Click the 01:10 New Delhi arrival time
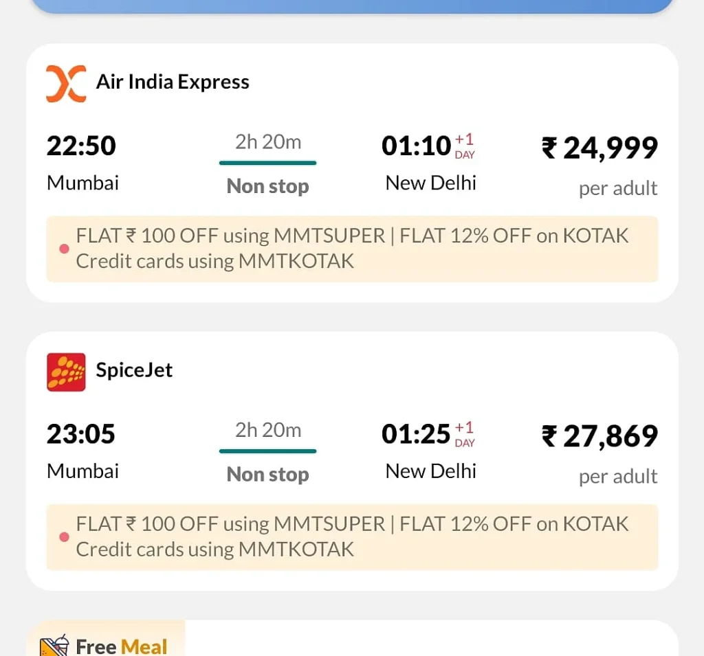This screenshot has width=704, height=656. click(417, 146)
